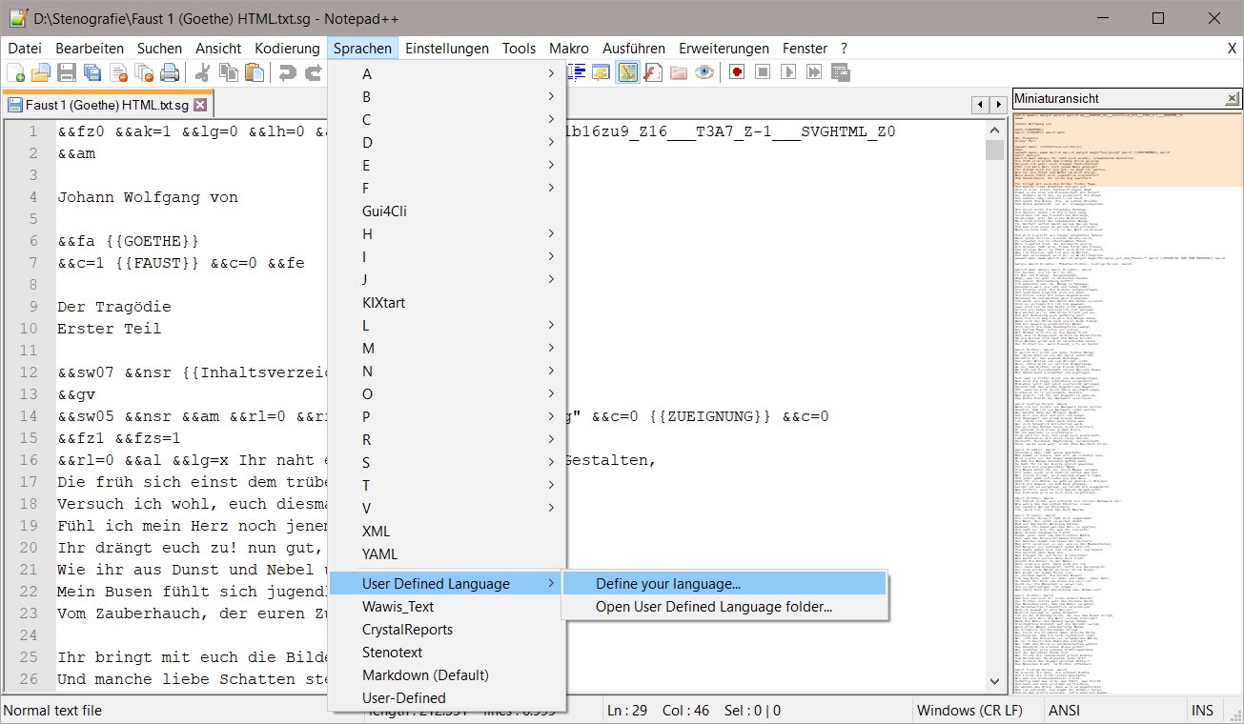Click the Save recorded macro icon
Screen dimensions: 1244x724
(840, 72)
